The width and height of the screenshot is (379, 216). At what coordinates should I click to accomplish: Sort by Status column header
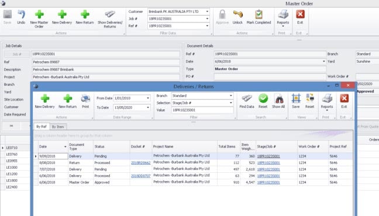(112, 147)
